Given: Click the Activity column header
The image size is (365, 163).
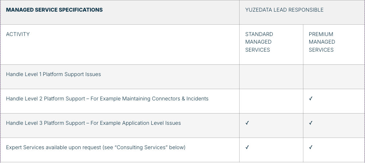Looking at the screenshot, I should 18,34.
